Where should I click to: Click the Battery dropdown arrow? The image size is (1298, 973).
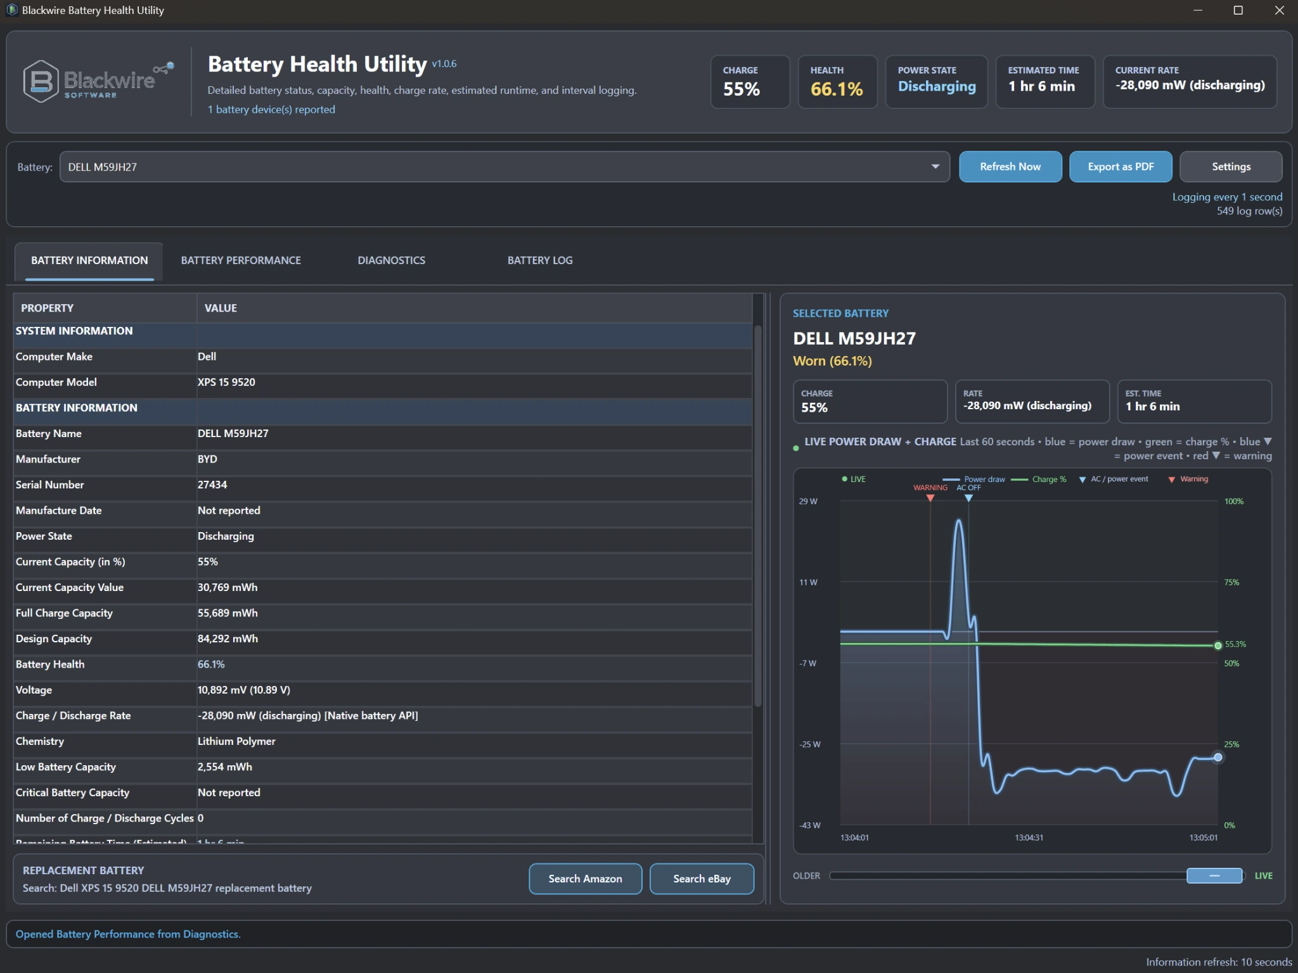coord(935,167)
